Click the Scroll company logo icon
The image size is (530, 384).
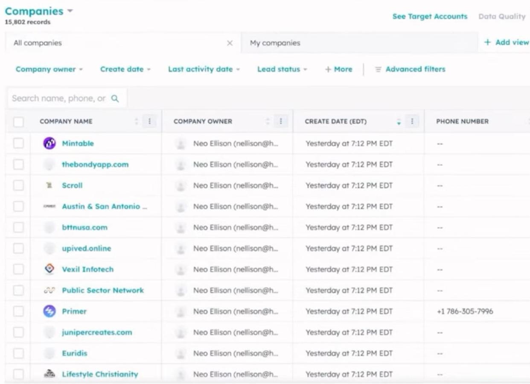50,185
